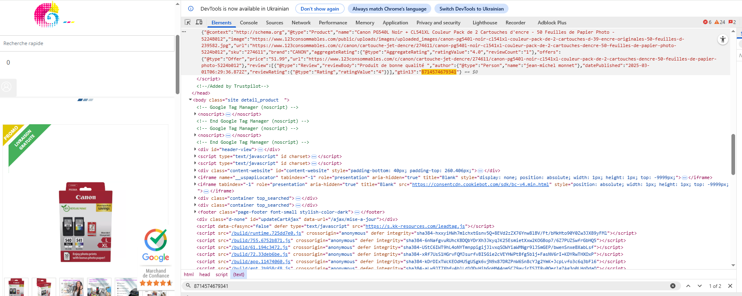Screen dimensions: 742x296
Task: Focus the DevTools search field containing 8714574679341
Action: pyautogui.click(x=430, y=286)
